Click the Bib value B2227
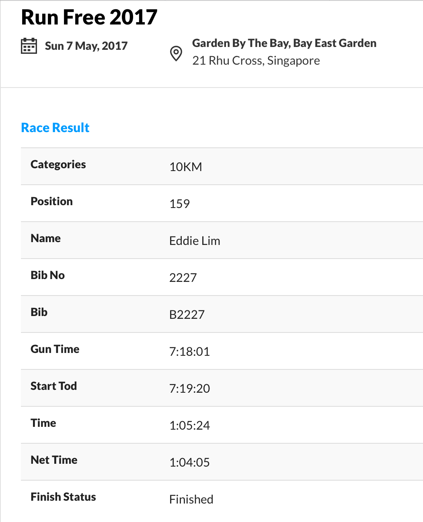This screenshot has width=423, height=522. [x=187, y=314]
